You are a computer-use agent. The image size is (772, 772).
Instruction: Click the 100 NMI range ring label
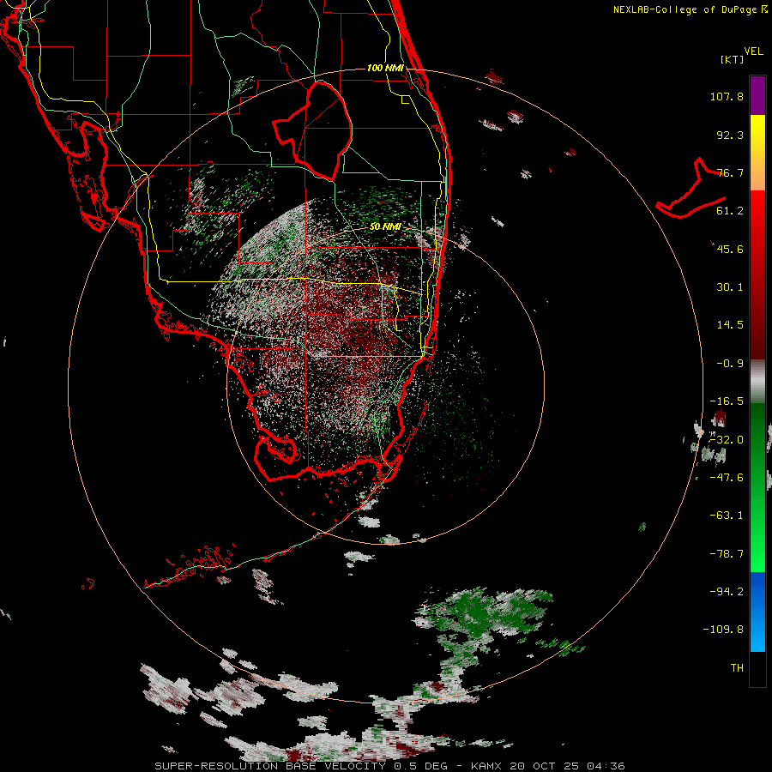pyautogui.click(x=385, y=68)
